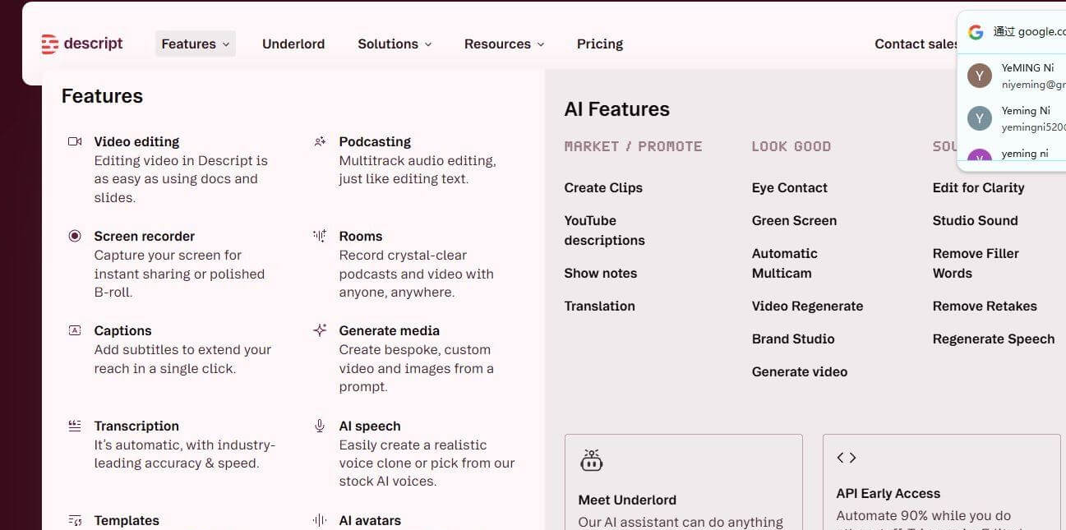Click Brand Studio link
Image resolution: width=1066 pixels, height=530 pixels.
coord(793,339)
